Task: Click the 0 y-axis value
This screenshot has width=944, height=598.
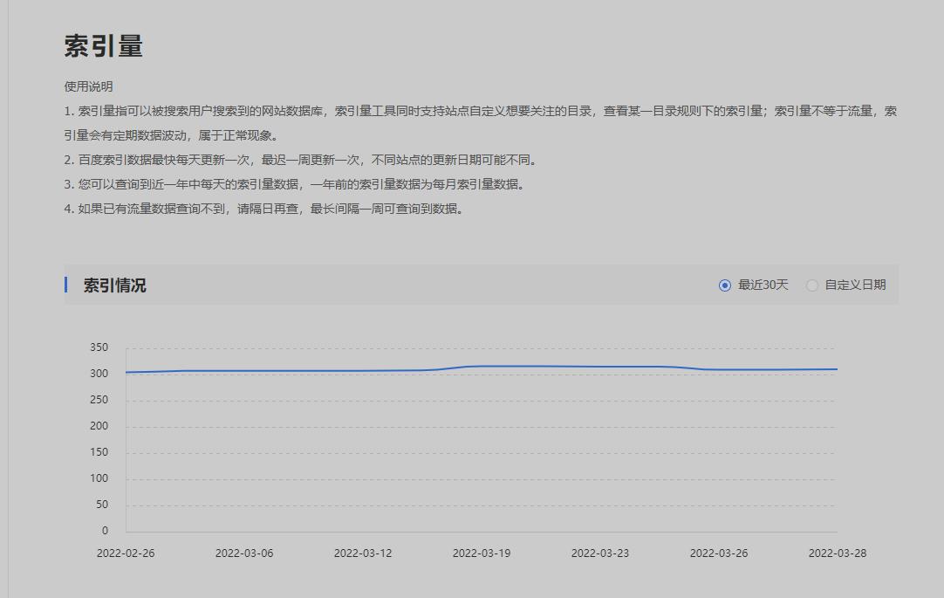Action: pyautogui.click(x=106, y=531)
